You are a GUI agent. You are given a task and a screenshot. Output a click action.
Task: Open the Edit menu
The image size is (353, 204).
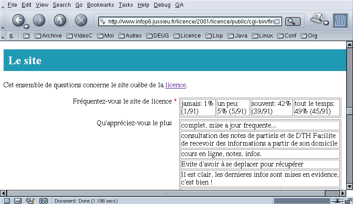pyautogui.click(x=26, y=5)
